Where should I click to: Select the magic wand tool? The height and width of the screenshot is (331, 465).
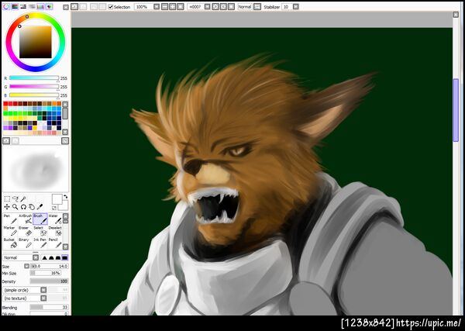tap(23, 198)
